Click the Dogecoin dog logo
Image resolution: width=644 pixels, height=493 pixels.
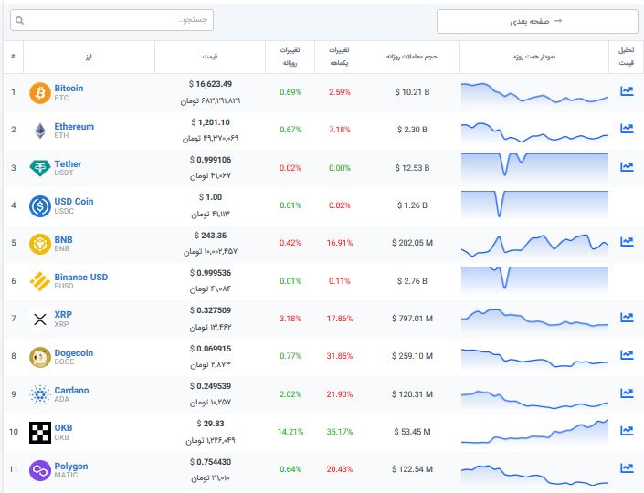point(40,357)
